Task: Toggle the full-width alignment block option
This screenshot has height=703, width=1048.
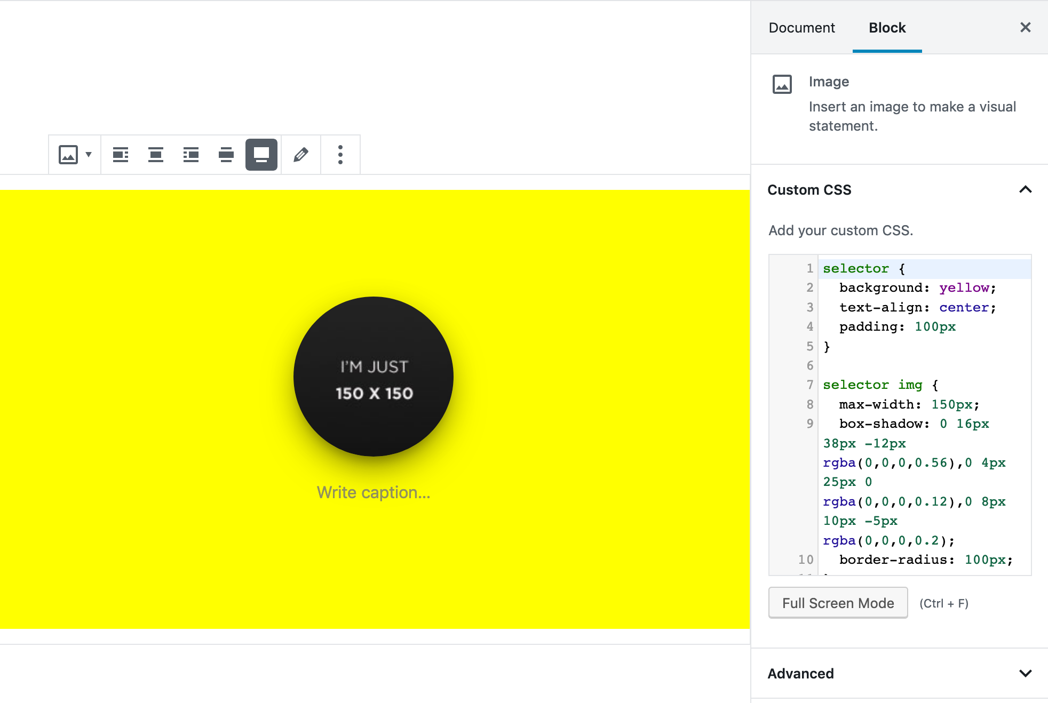Action: (x=260, y=154)
